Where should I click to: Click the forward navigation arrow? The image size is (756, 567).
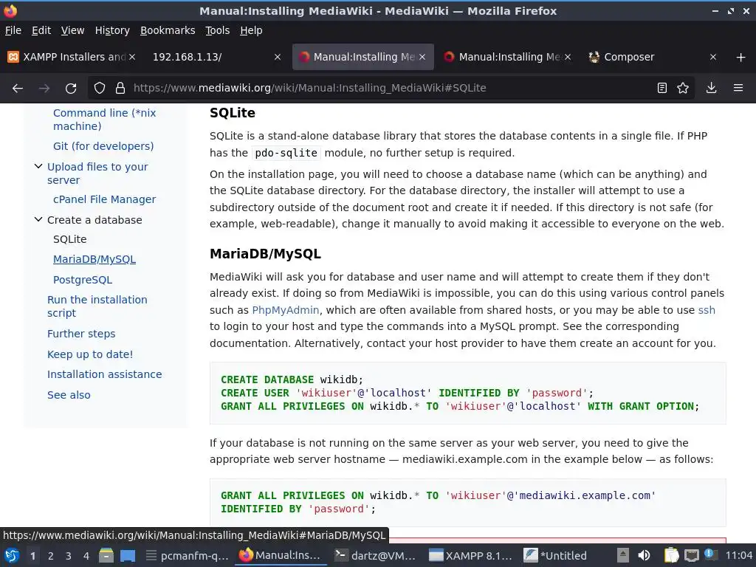pyautogui.click(x=44, y=89)
